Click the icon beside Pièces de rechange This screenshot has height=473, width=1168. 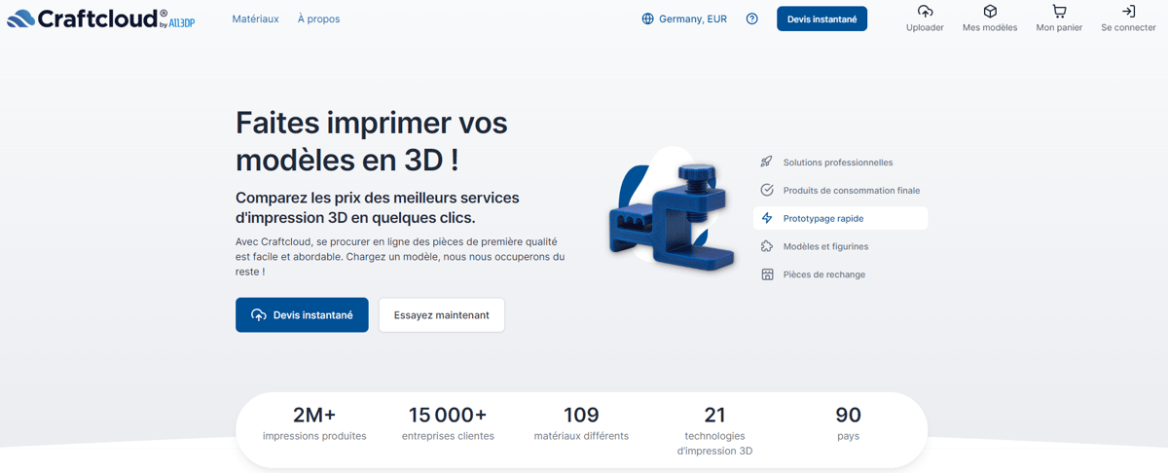pyautogui.click(x=767, y=274)
